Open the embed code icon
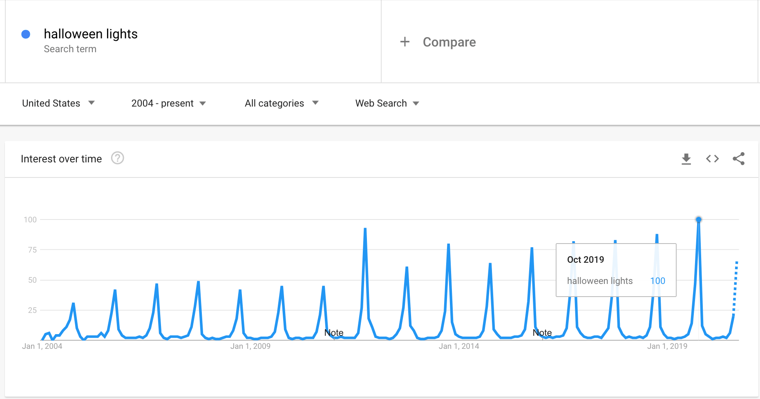This screenshot has height=399, width=760. (712, 159)
